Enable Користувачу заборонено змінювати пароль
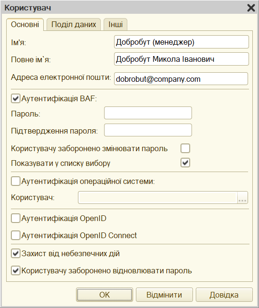Screen dimensions: 259x308 click(185, 148)
